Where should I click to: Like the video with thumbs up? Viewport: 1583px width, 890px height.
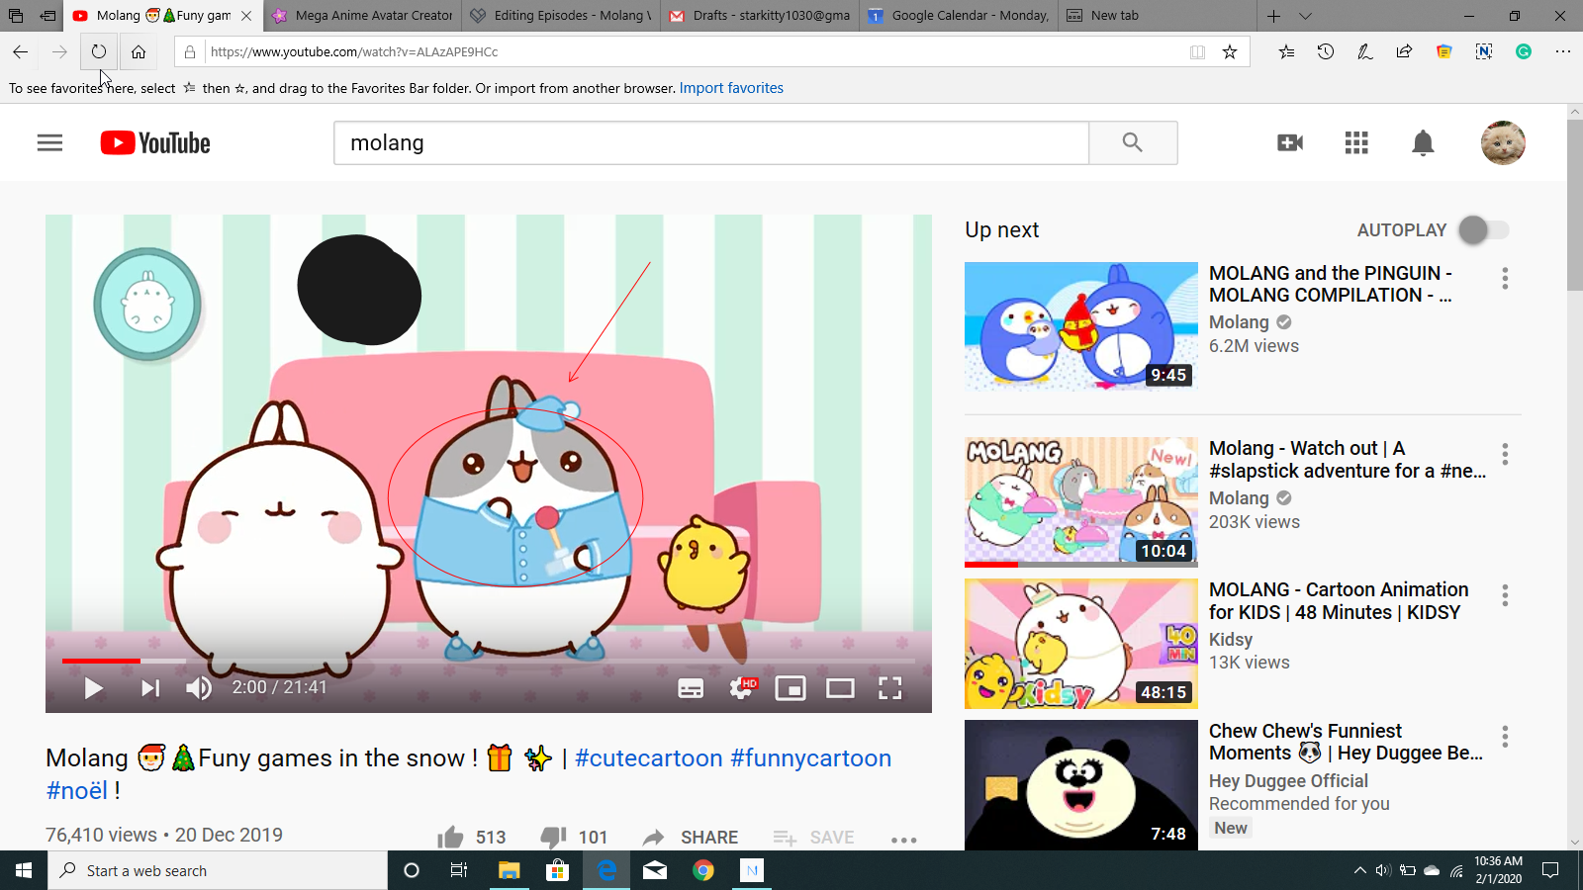450,838
